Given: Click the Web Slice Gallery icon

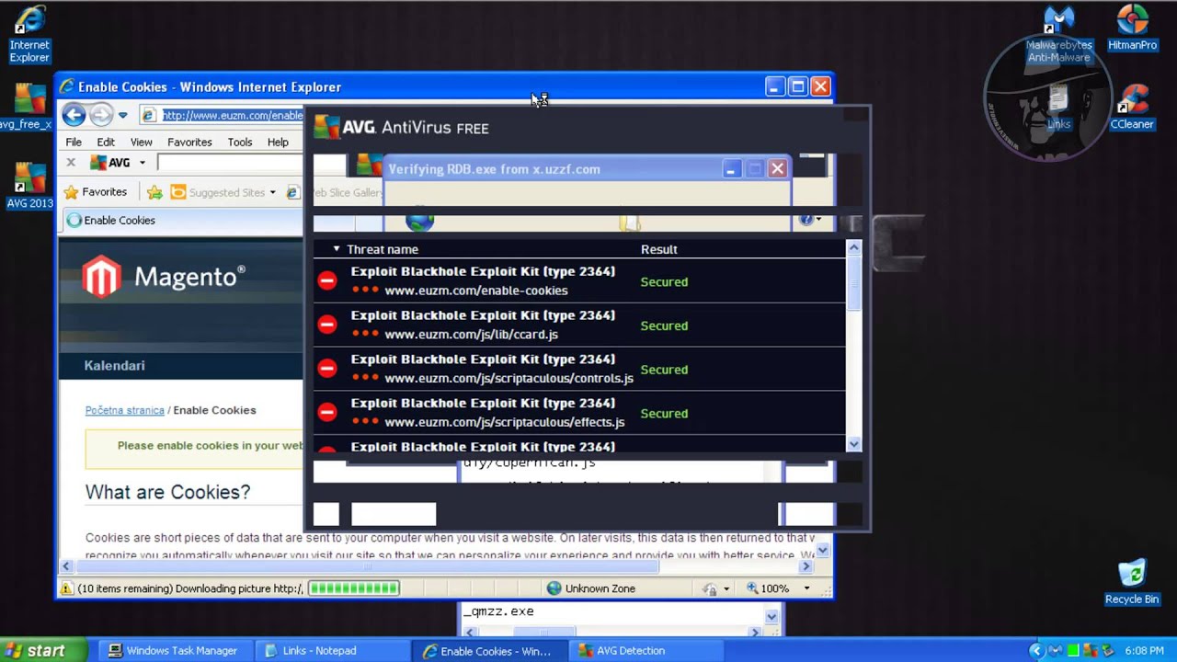Looking at the screenshot, I should click(x=292, y=192).
